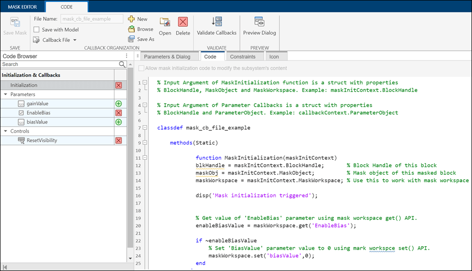Collapse the Controls tree group
The height and width of the screenshot is (271, 472).
click(5, 132)
